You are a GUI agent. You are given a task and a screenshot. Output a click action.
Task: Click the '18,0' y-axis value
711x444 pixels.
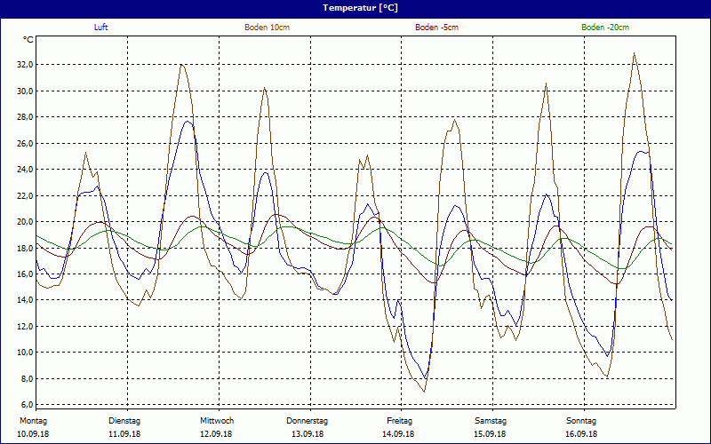pyautogui.click(x=25, y=248)
